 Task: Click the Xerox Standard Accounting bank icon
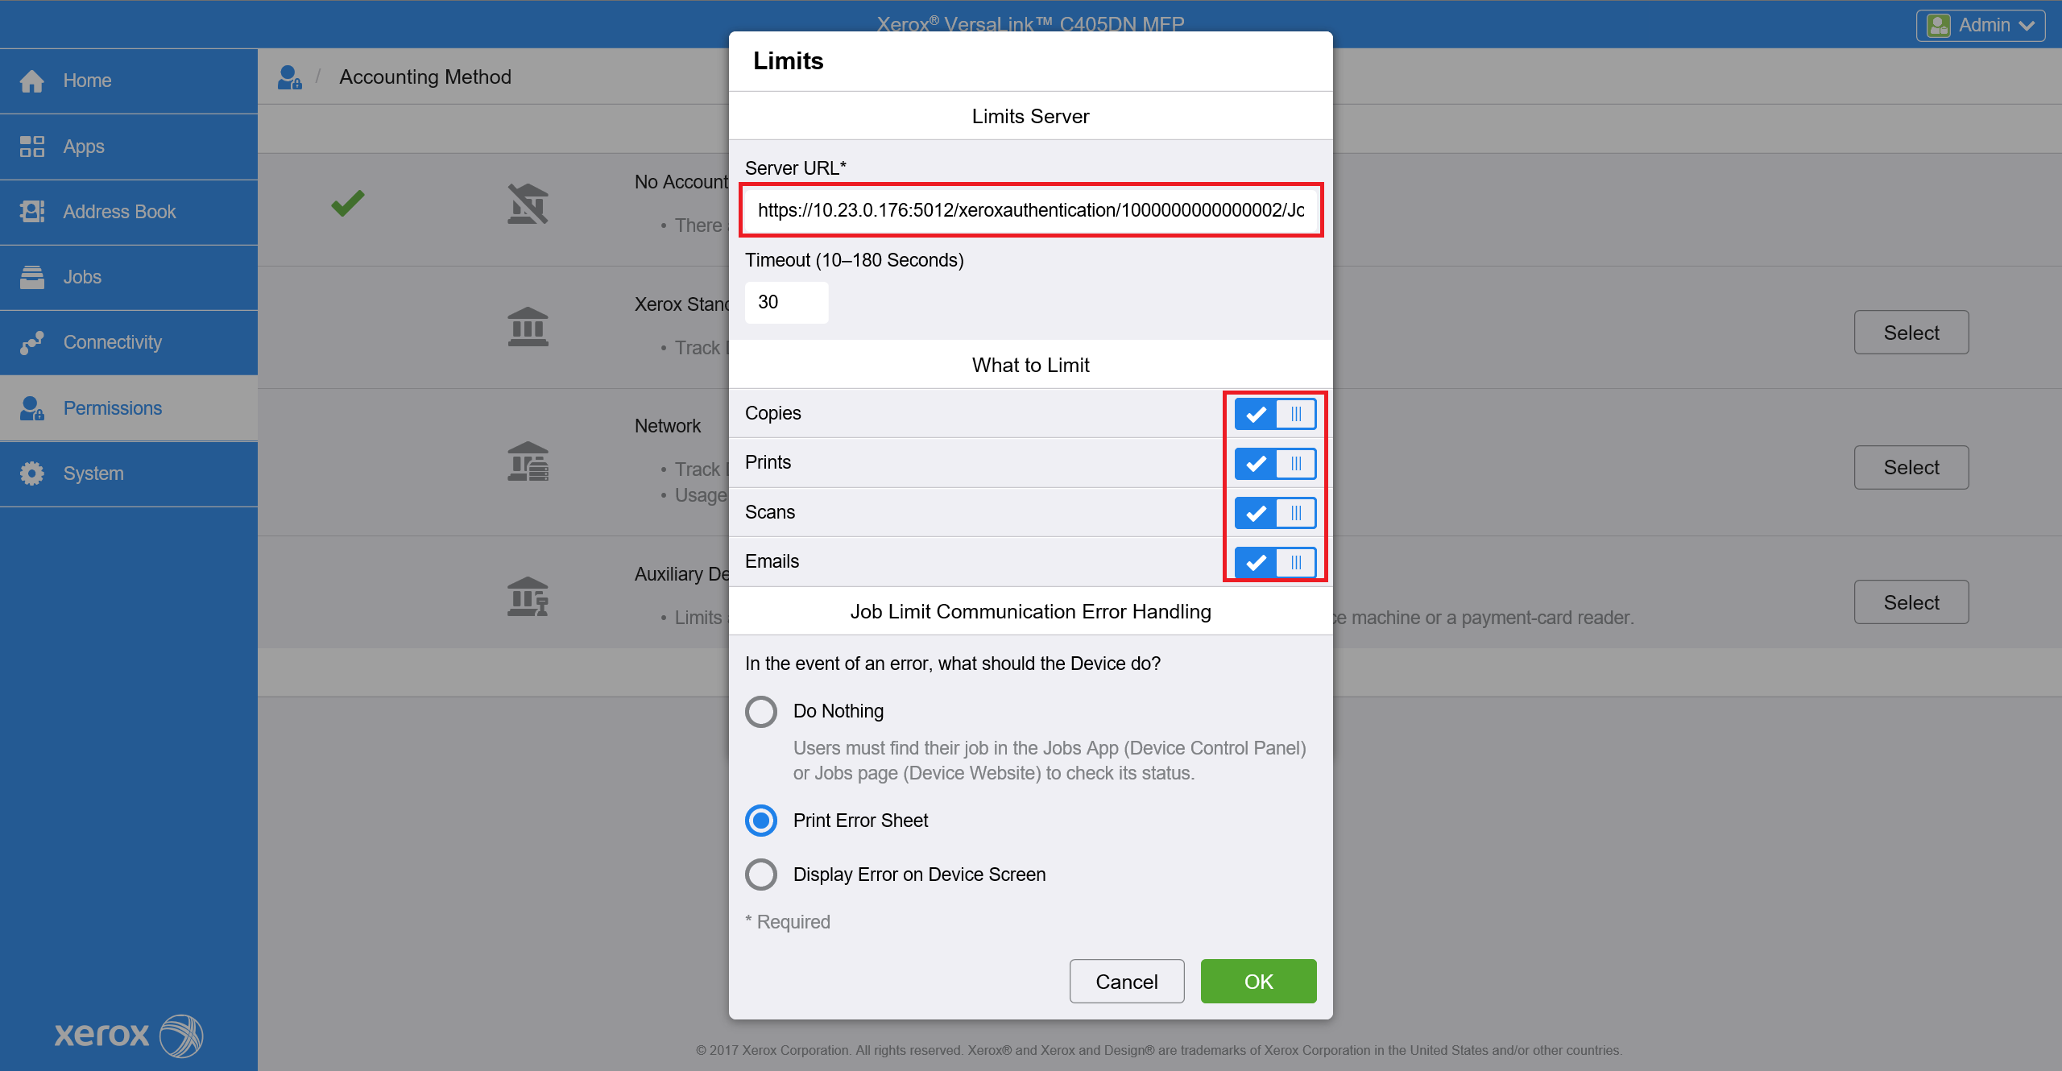coord(528,326)
